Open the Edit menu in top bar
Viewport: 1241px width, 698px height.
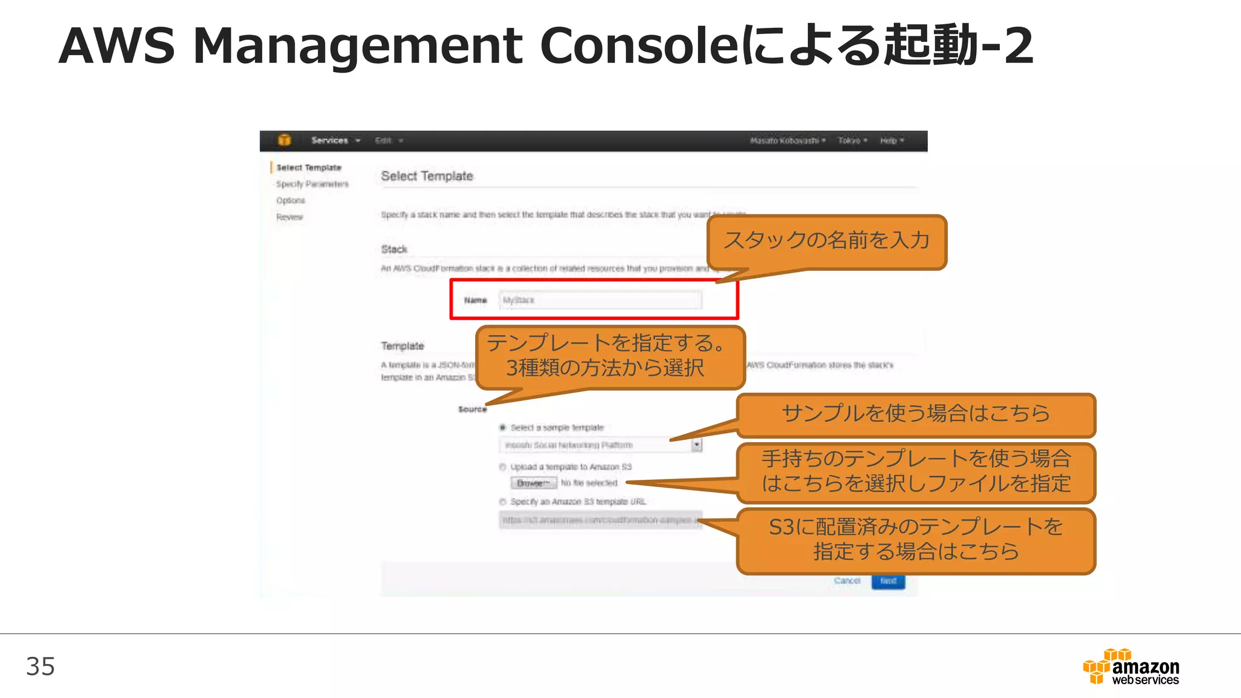point(388,141)
